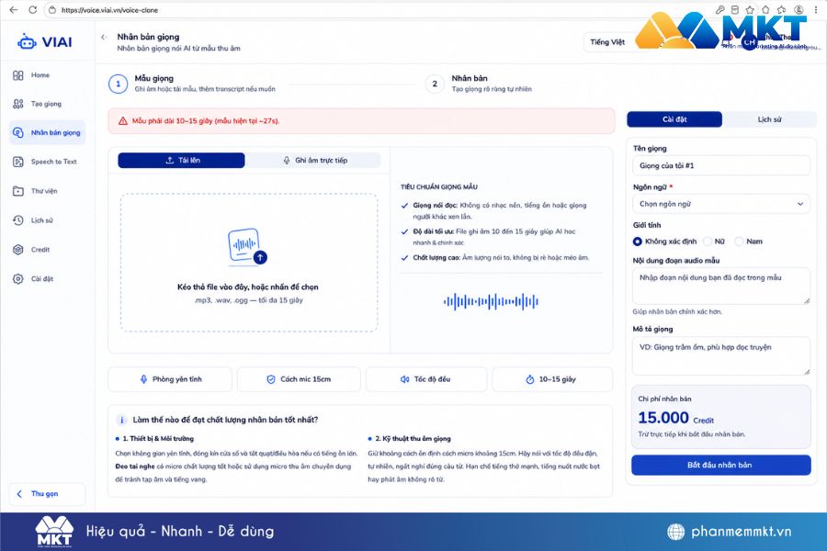Select the right panel Cài đặt tab
827x551 pixels.
click(x=674, y=119)
